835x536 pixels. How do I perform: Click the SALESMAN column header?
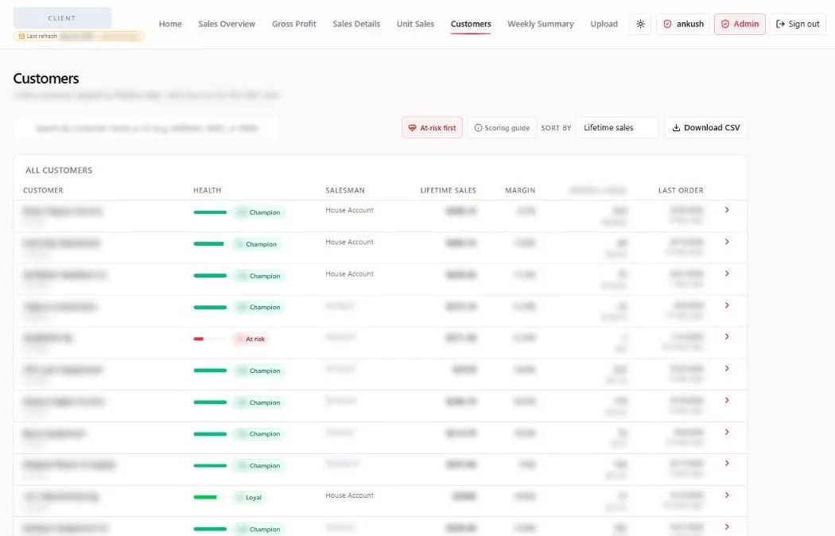[345, 190]
